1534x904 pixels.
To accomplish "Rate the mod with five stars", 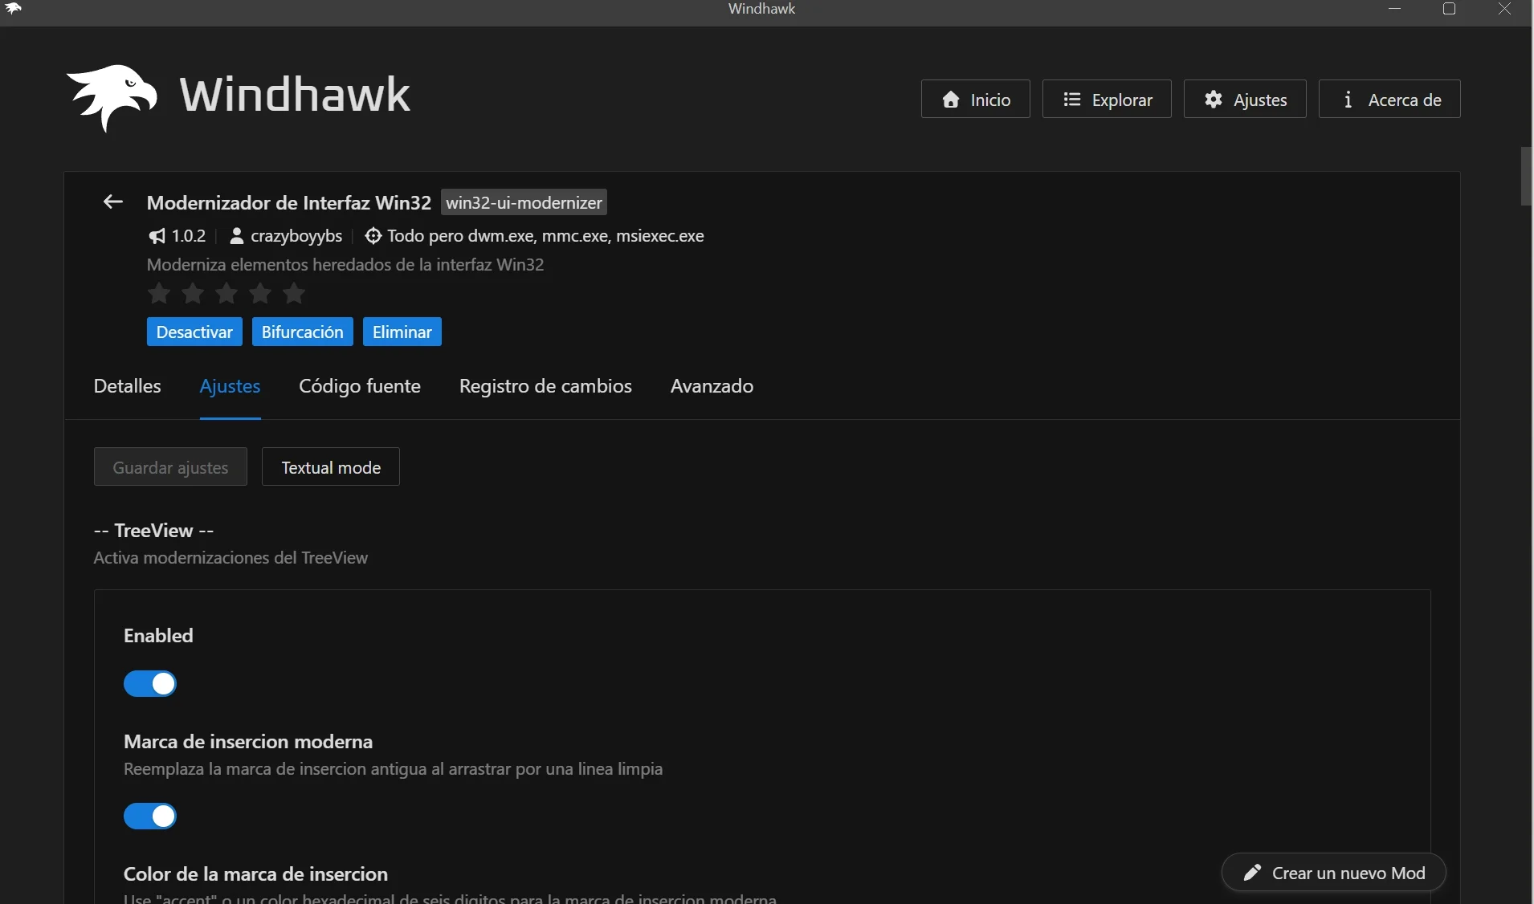I will 294,294.
